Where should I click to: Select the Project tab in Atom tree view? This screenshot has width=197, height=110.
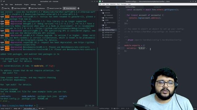pyautogui.click(x=107, y=7)
